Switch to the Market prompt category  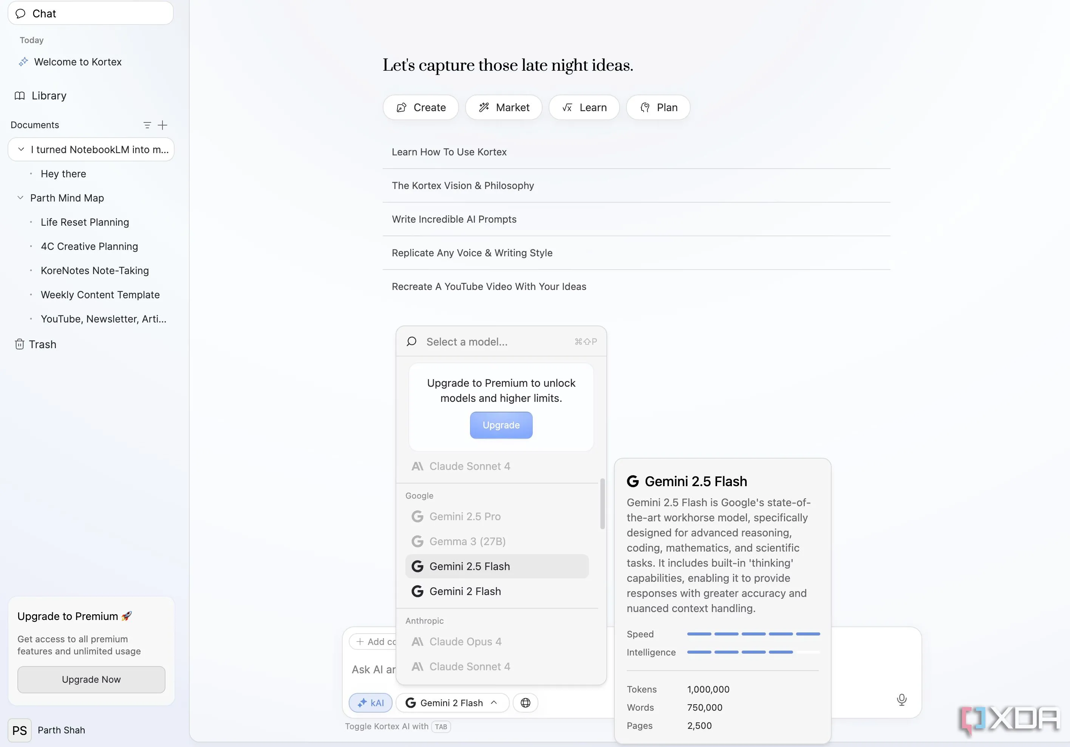[x=503, y=107]
